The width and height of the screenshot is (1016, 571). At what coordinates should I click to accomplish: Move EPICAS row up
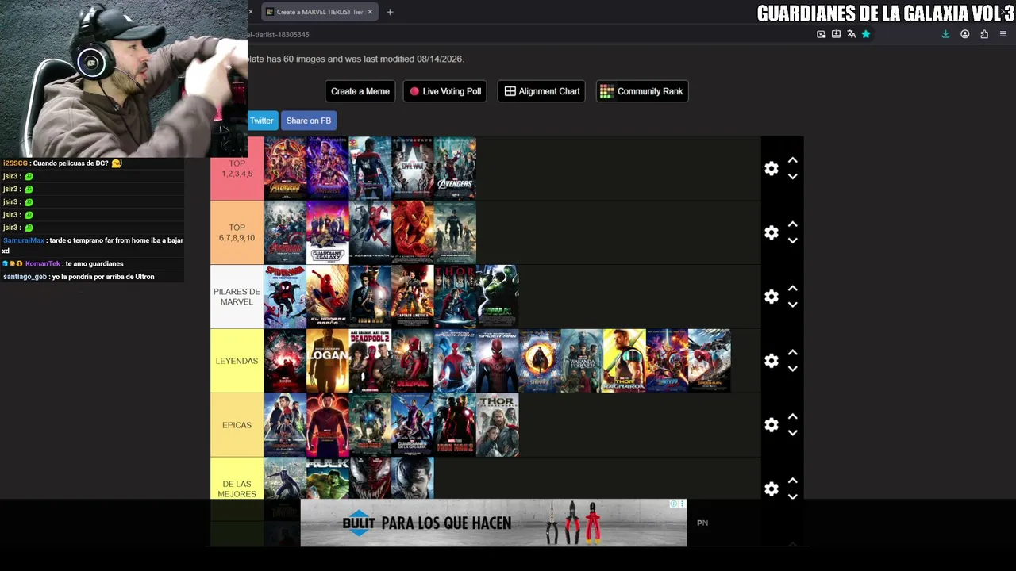(x=792, y=417)
